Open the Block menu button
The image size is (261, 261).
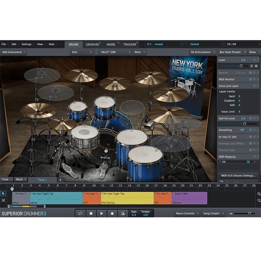coord(21,179)
